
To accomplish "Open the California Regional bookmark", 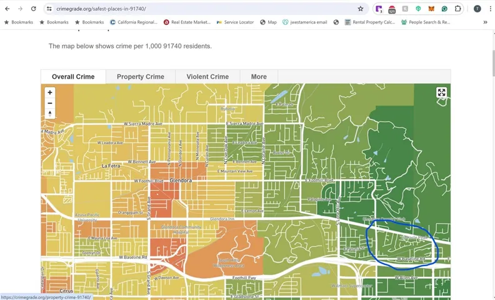I will click(x=134, y=22).
